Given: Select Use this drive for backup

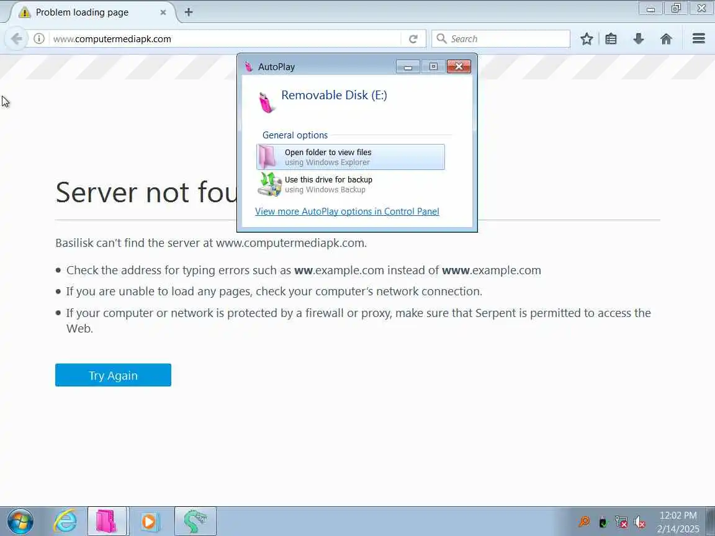Looking at the screenshot, I should point(350,185).
